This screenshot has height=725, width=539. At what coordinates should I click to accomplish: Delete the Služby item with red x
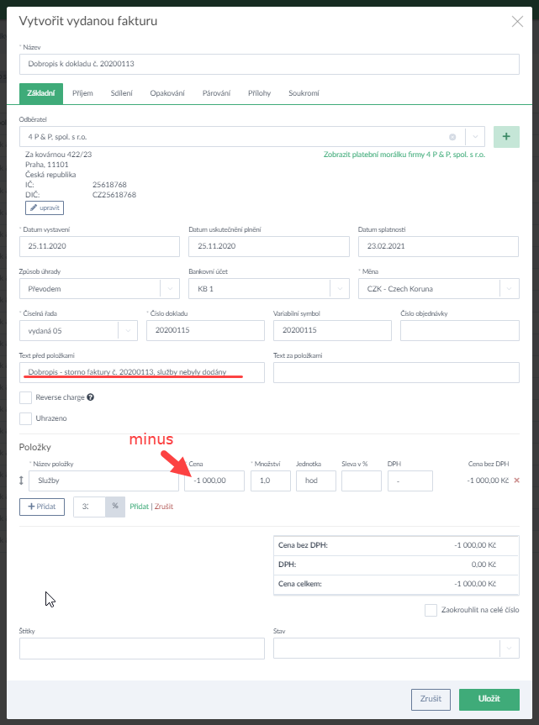pyautogui.click(x=517, y=481)
